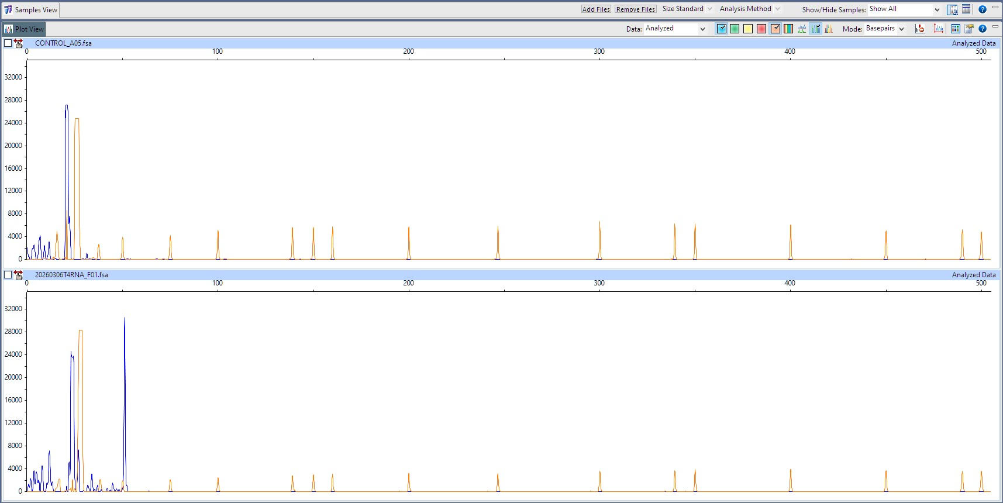
Task: Toggle the checked overlay peaks plot icon
Action: click(815, 29)
